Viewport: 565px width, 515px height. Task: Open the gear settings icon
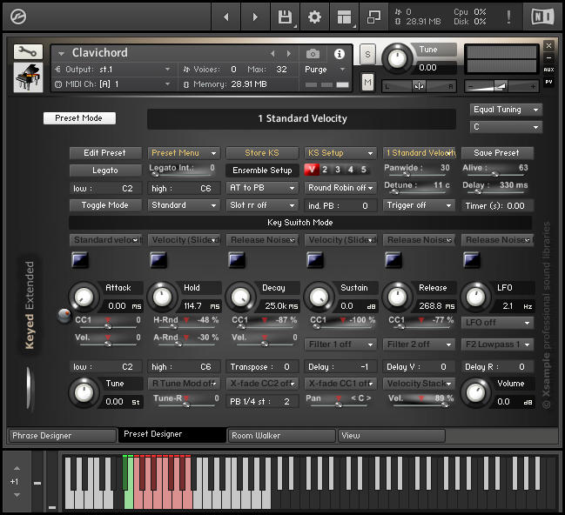point(314,17)
